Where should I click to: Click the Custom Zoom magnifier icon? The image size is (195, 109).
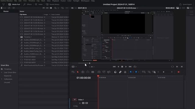(x=154, y=72)
